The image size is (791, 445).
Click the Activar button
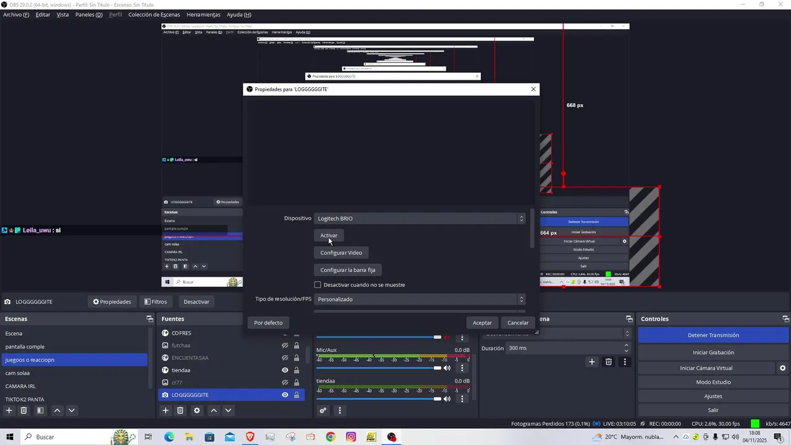click(x=329, y=235)
